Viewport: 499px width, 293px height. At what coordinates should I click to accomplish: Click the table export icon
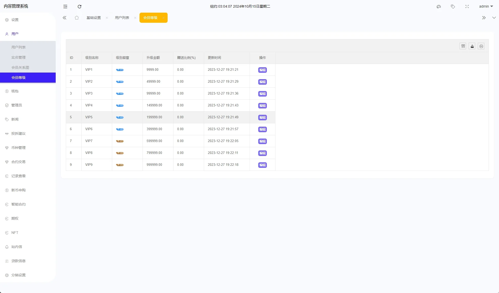click(x=472, y=46)
